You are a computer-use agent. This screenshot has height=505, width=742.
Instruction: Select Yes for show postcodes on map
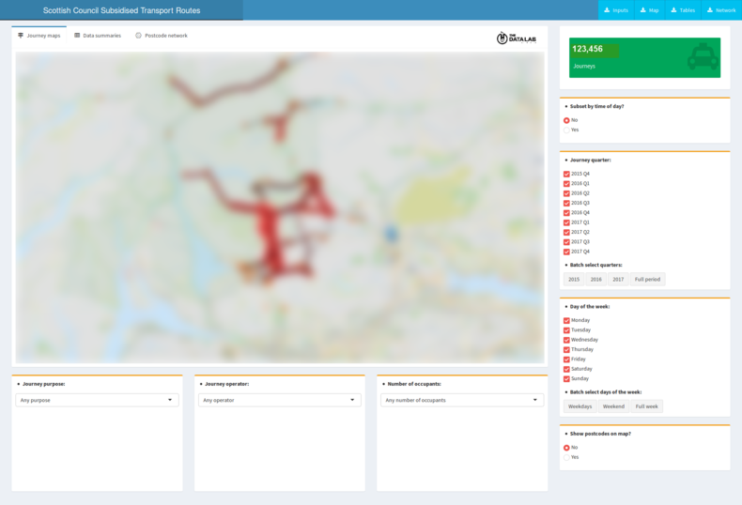[566, 457]
